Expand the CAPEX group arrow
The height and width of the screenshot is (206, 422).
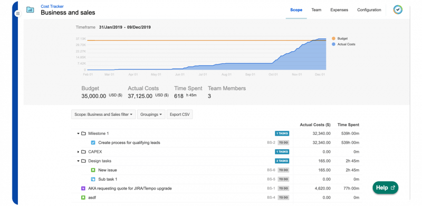pos(78,152)
